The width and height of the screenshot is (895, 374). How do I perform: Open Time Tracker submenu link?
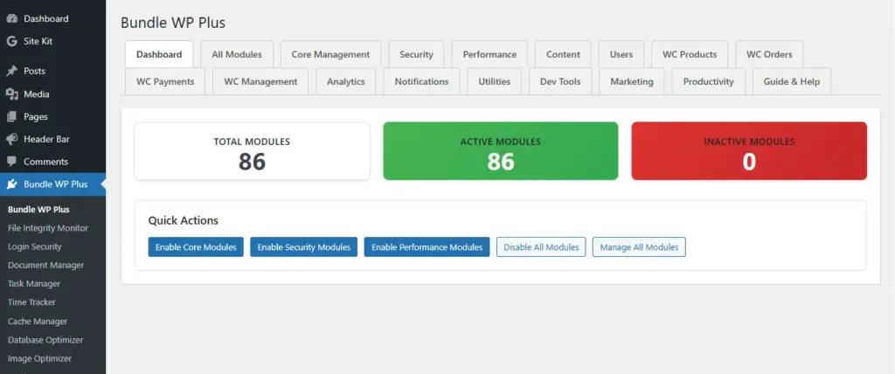32,302
